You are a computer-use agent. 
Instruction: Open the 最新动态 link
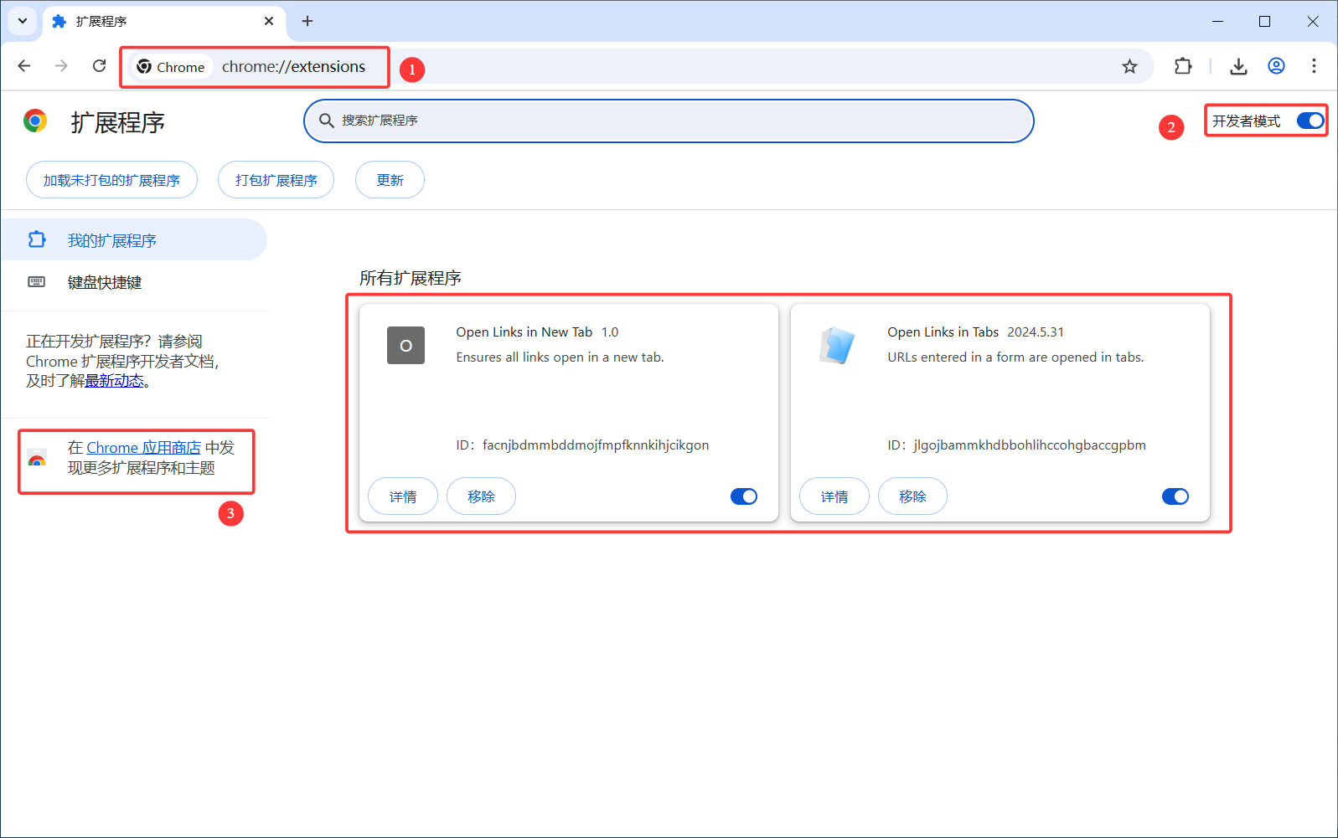pyautogui.click(x=114, y=381)
